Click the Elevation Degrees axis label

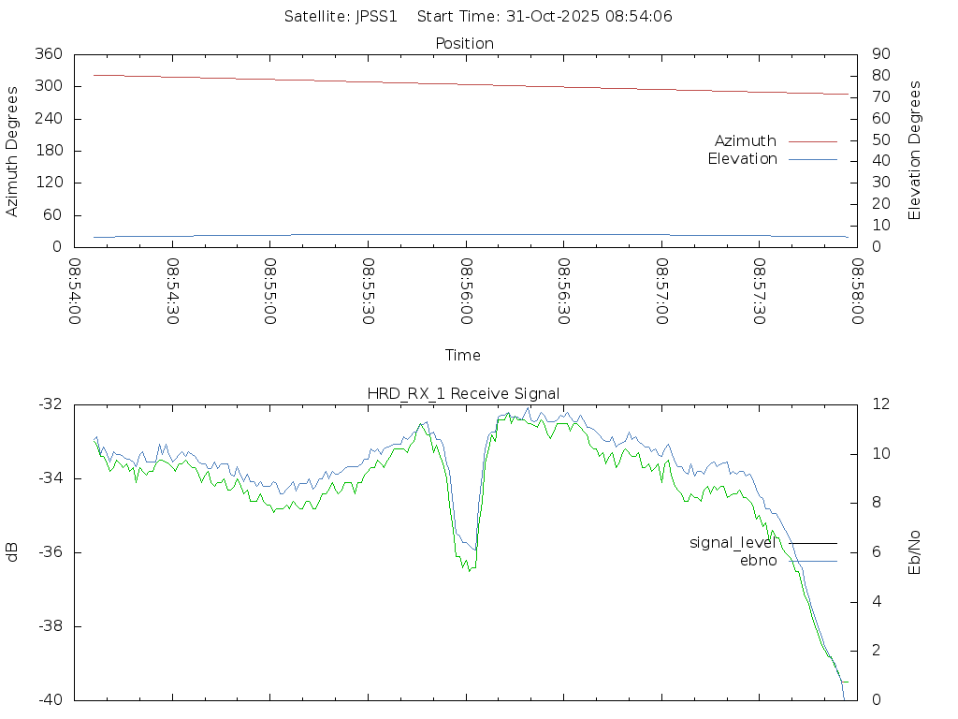(x=915, y=150)
